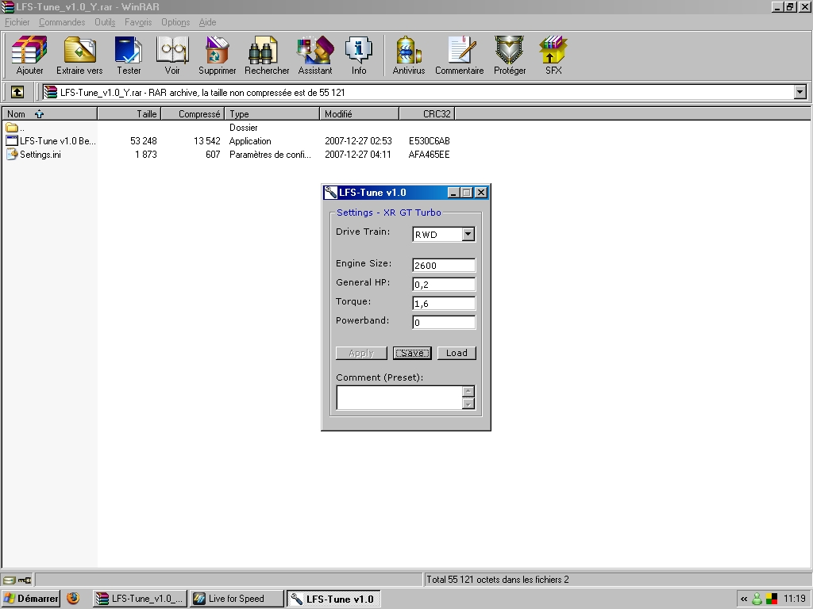Viewport: 813px width, 609px height.
Task: Click the Apply button in LFS-Tune
Action: [361, 353]
